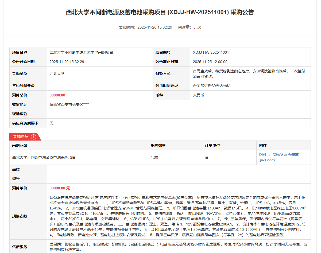The height and width of the screenshot is (253, 321).
Task: Click the 采购商品 column header
Action: point(20,145)
